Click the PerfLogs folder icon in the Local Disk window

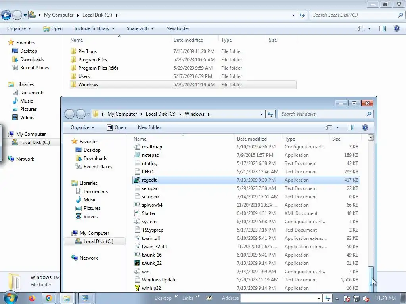(x=73, y=51)
